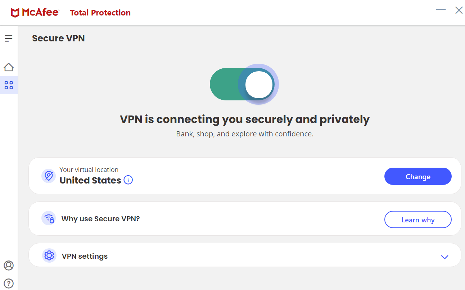The height and width of the screenshot is (290, 465).
Task: Click the Learn why button
Action: [418, 219]
